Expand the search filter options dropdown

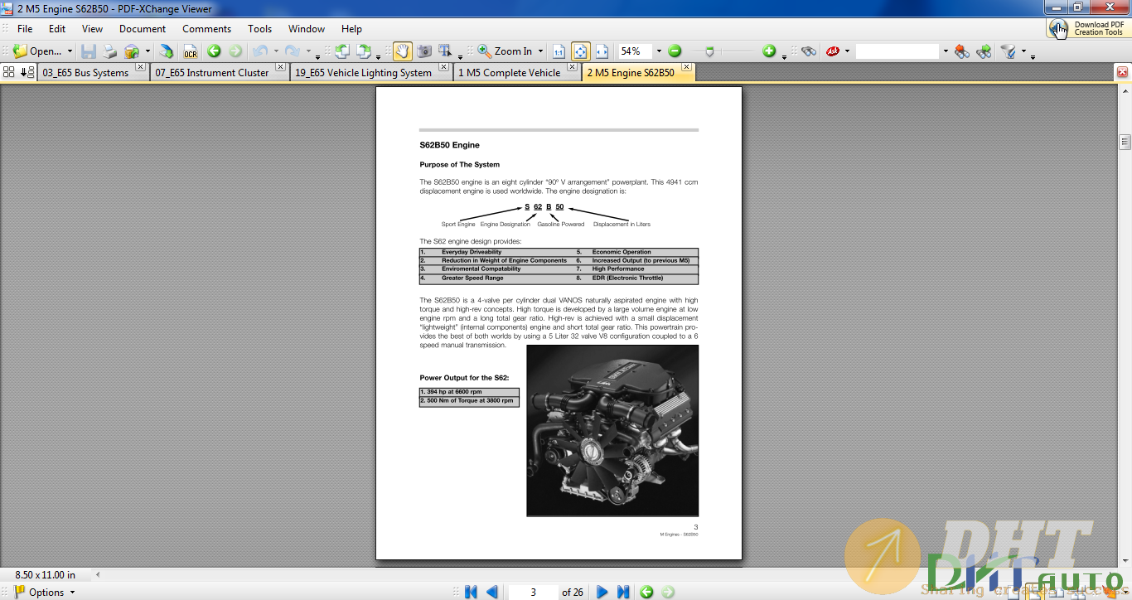point(1023,51)
